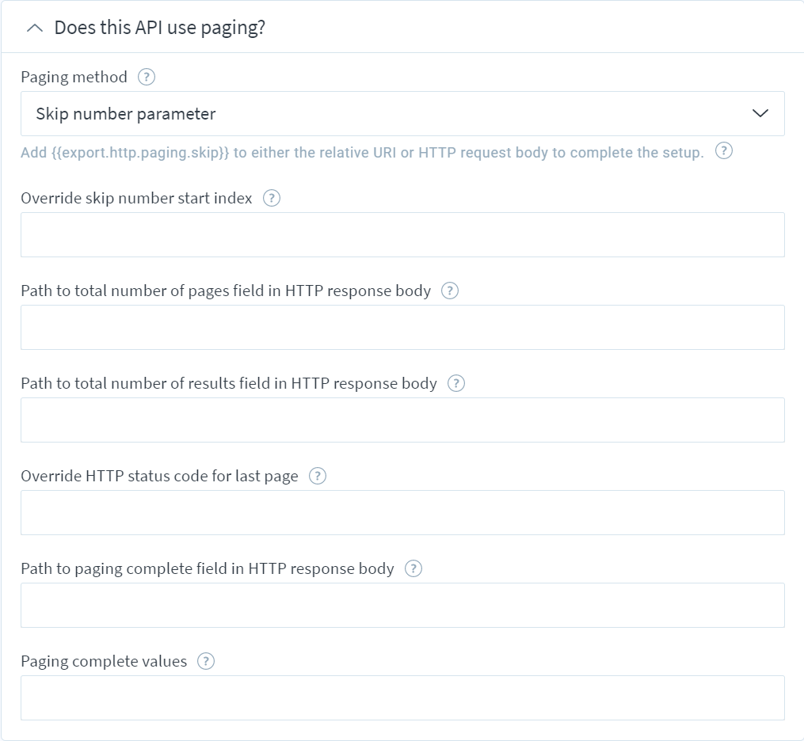This screenshot has height=741, width=804.
Task: Open help for total number of pages path
Action: pos(450,291)
